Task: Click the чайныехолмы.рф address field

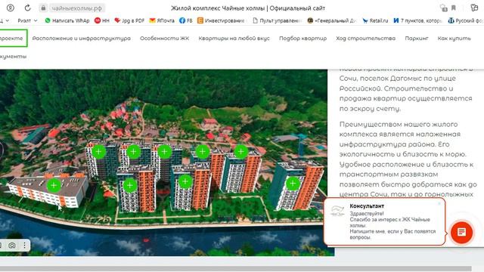Action: [x=76, y=8]
